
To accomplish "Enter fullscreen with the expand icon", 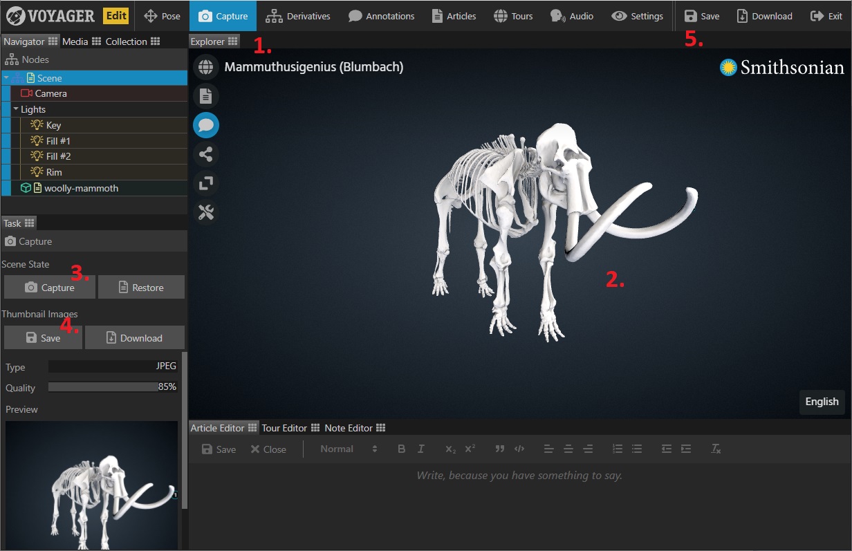I will click(205, 183).
